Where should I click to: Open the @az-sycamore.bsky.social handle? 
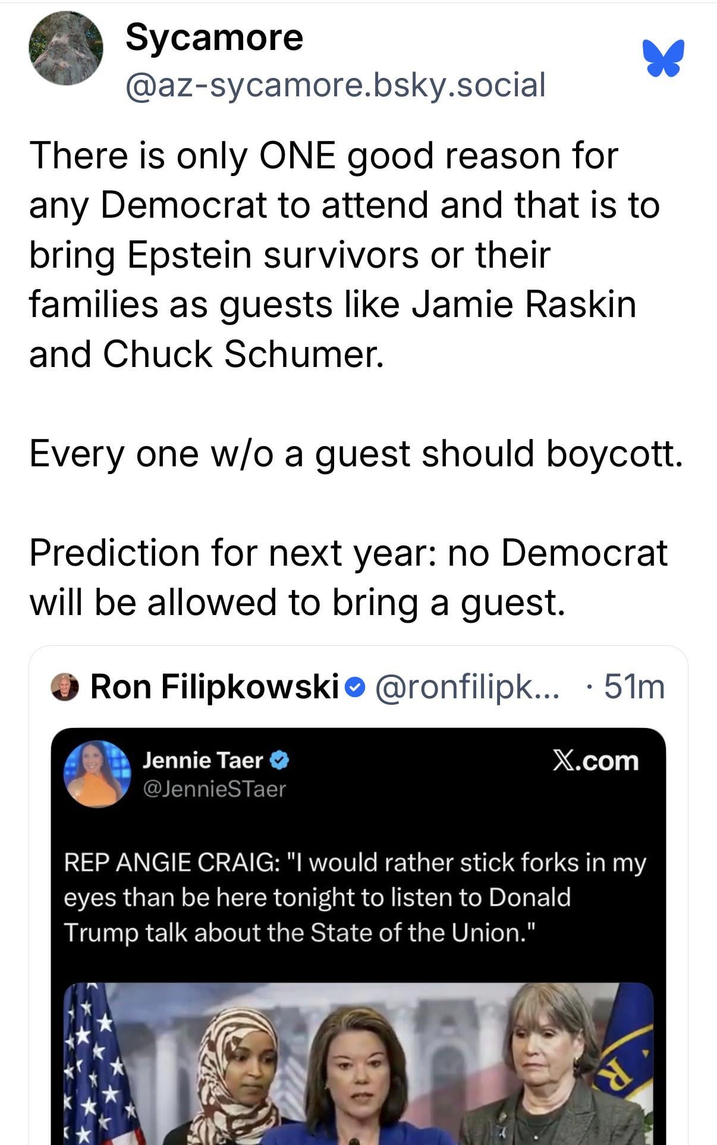point(335,84)
